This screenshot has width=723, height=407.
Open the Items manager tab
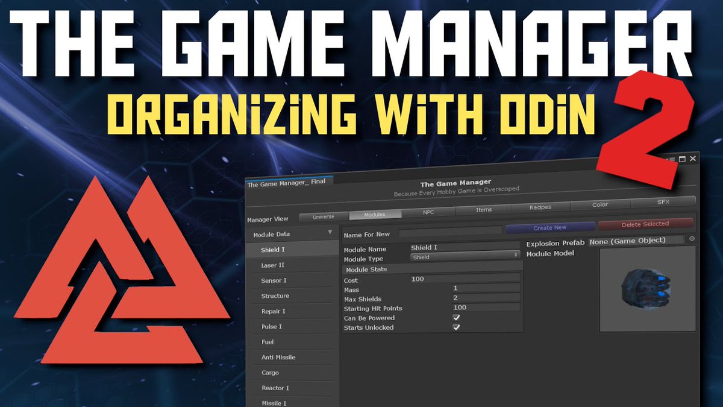[484, 210]
